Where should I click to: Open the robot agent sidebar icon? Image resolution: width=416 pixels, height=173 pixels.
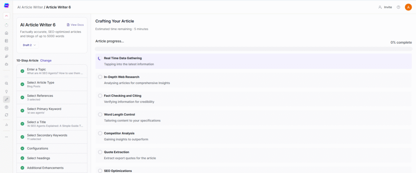coord(6,64)
